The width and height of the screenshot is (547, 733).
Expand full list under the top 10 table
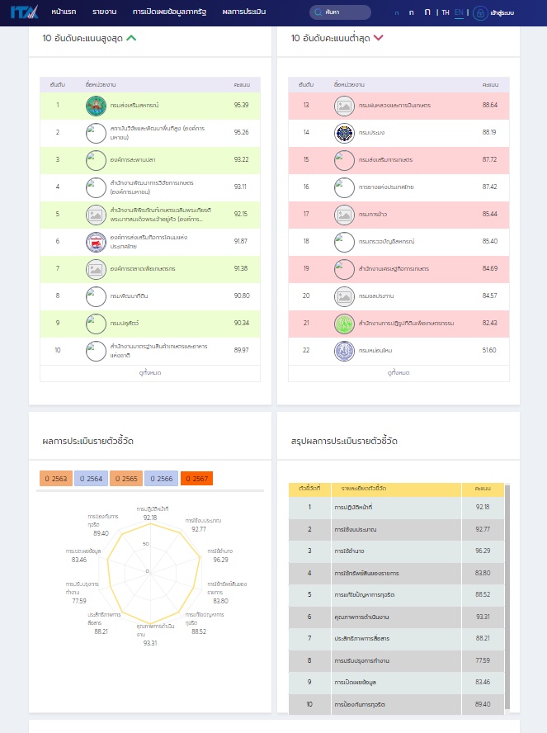pyautogui.click(x=149, y=373)
